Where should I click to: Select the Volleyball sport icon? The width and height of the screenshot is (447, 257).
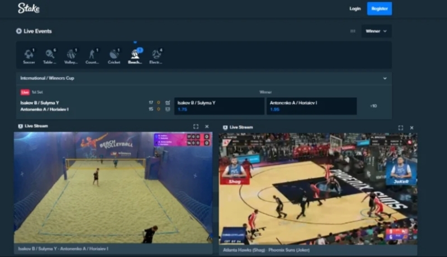click(x=71, y=56)
